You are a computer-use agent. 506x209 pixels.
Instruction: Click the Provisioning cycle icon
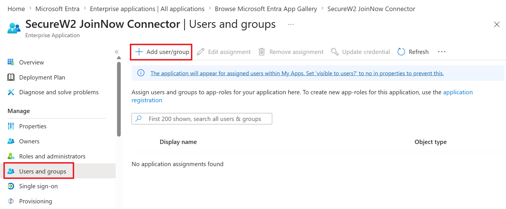(x=11, y=201)
